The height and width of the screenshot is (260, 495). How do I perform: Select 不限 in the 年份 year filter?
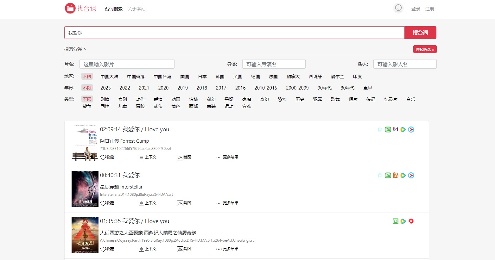(87, 88)
